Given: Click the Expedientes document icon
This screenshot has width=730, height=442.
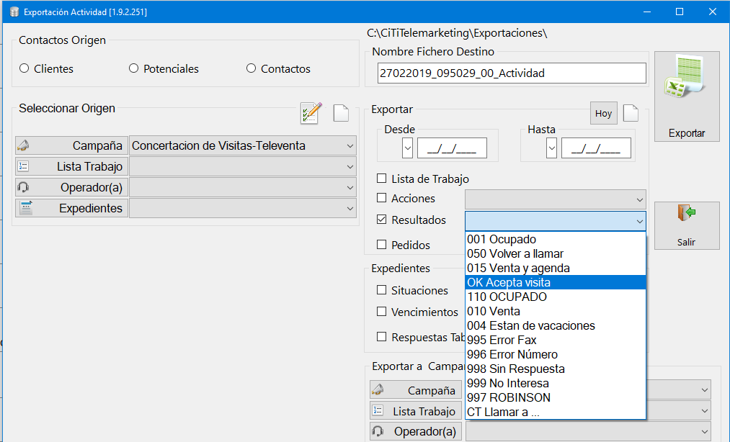Looking at the screenshot, I should pyautogui.click(x=26, y=208).
